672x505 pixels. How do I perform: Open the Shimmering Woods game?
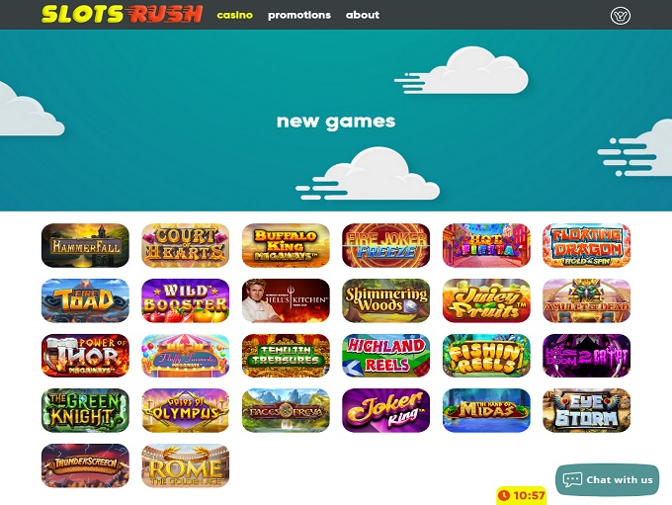click(x=386, y=300)
